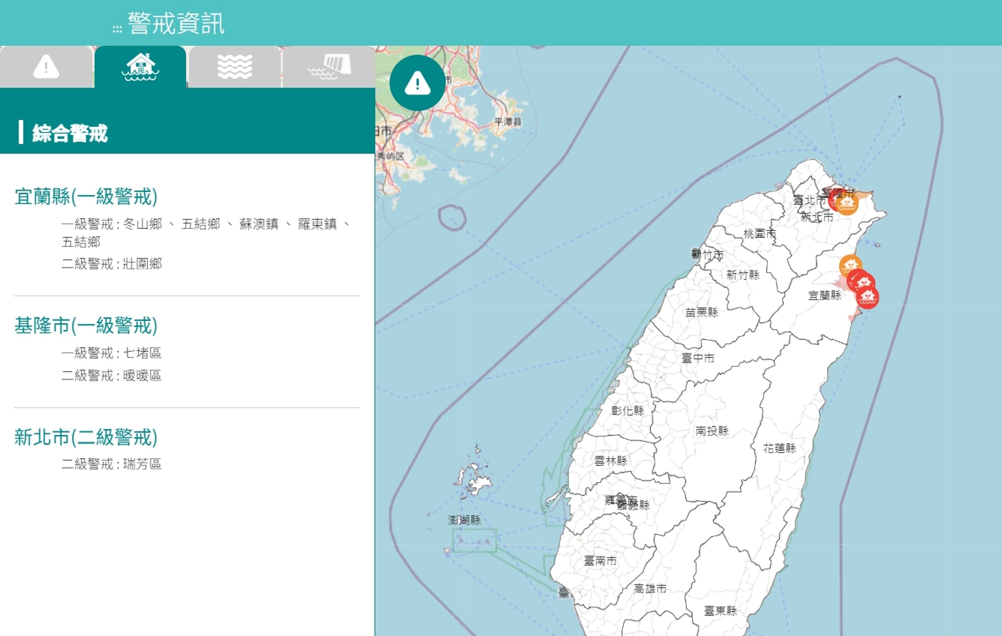Open 基隆市(一級警戒) entry
The image size is (1002, 636).
click(86, 326)
